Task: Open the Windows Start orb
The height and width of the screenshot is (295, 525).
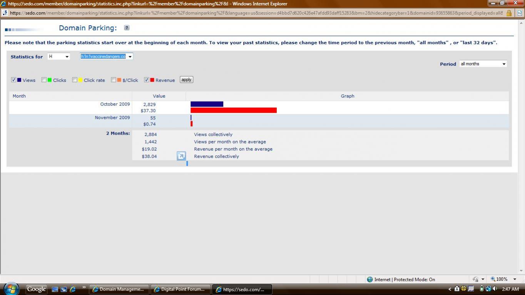Action: (12, 289)
